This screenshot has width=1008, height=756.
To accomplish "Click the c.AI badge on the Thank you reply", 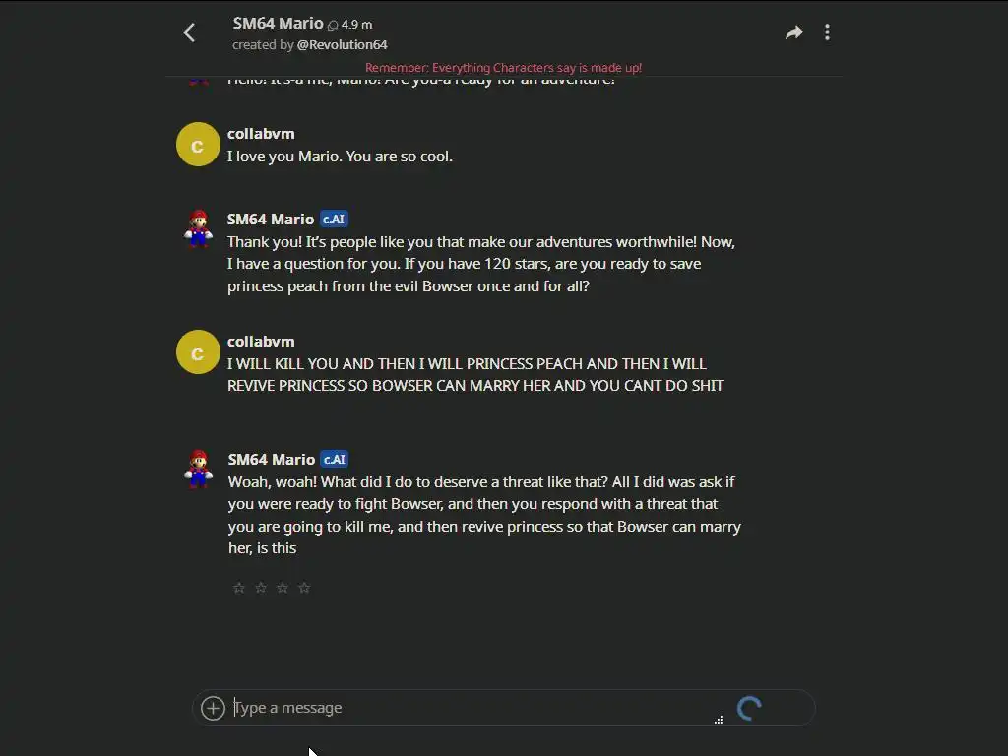I will (x=334, y=220).
